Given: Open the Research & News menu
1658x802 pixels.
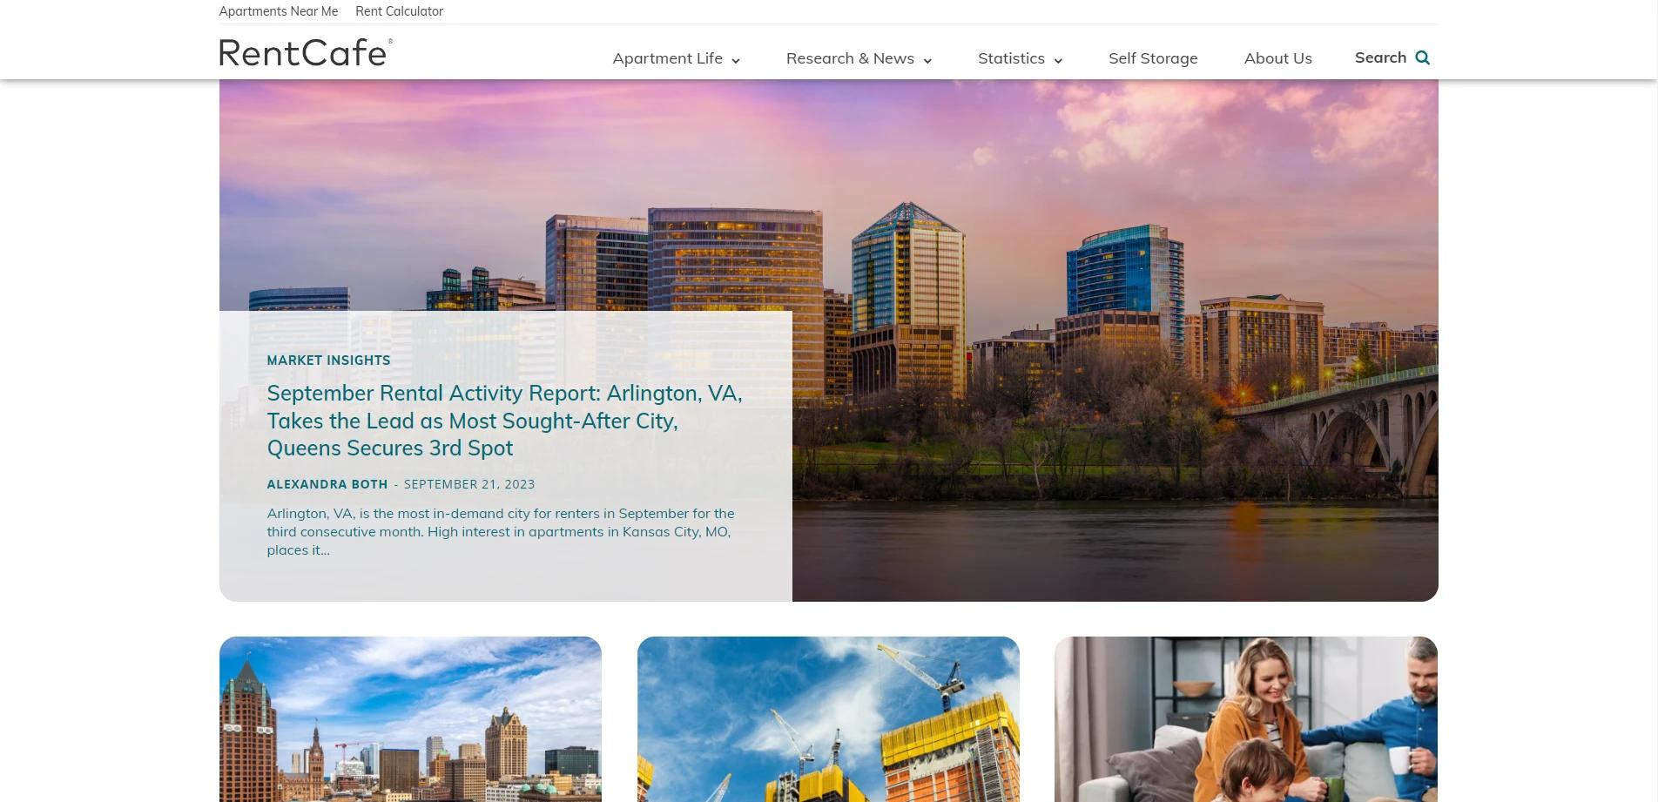Looking at the screenshot, I should click(850, 58).
